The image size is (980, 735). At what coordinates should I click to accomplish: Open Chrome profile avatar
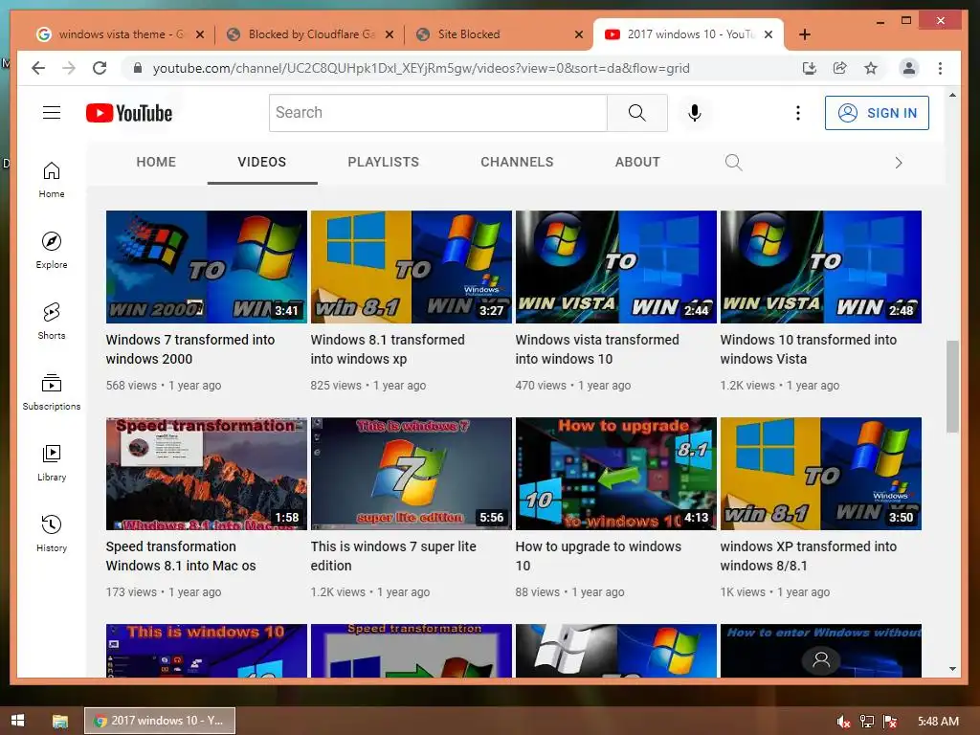pyautogui.click(x=909, y=68)
